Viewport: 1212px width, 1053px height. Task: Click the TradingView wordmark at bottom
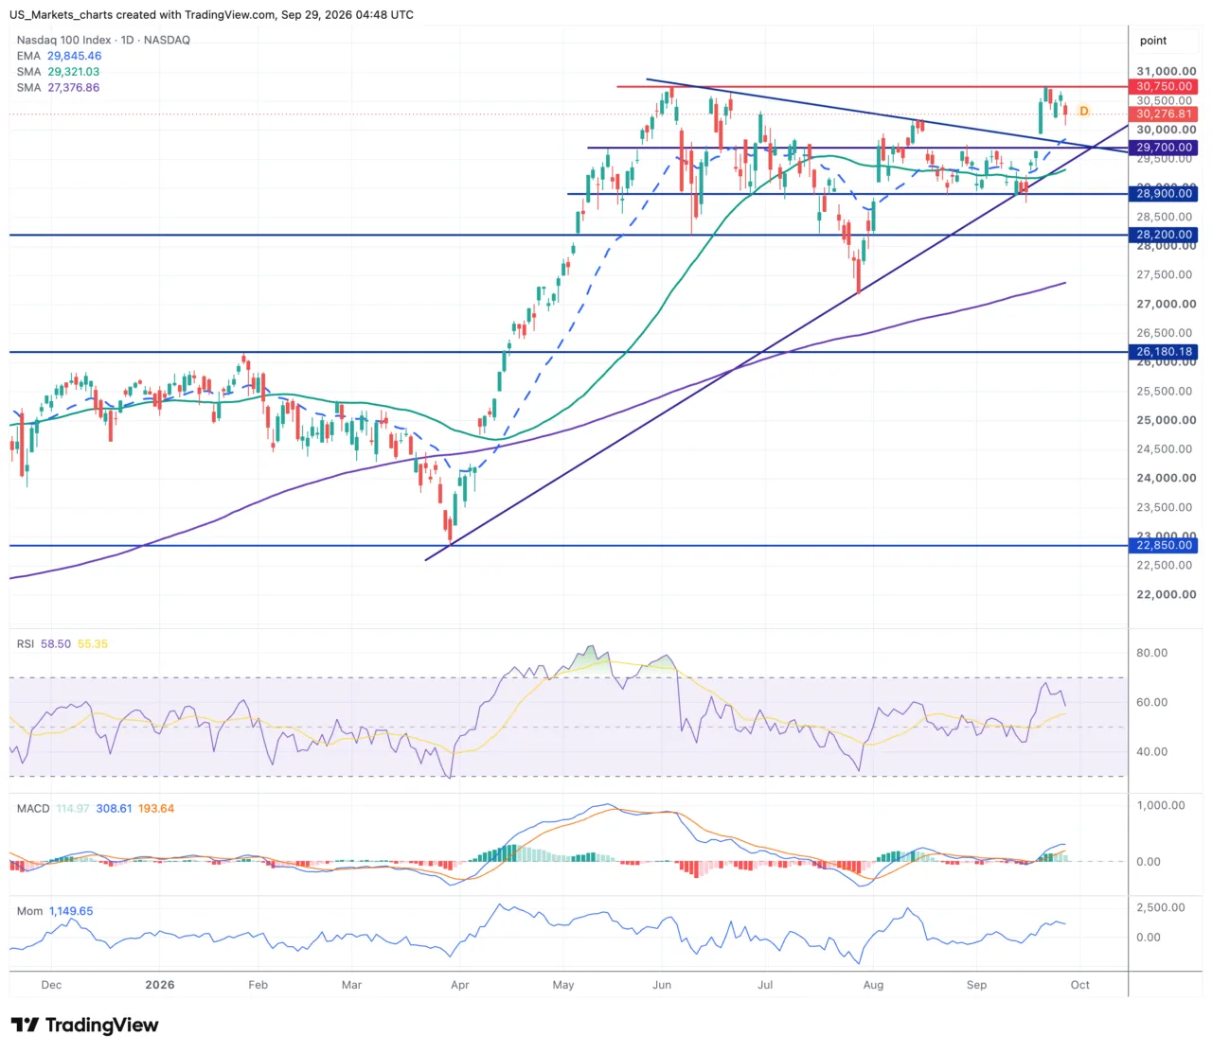click(102, 1026)
